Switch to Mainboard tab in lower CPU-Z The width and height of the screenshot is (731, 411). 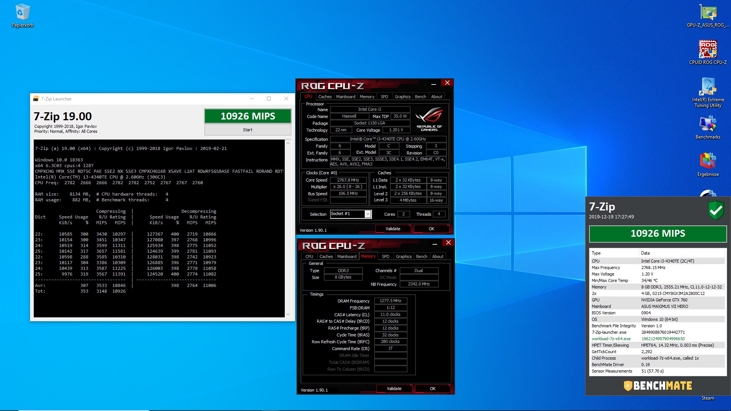click(x=347, y=256)
